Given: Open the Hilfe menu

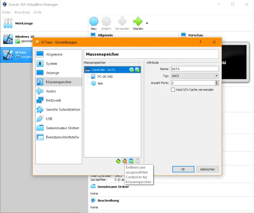Looking at the screenshot, I should click(x=37, y=12).
